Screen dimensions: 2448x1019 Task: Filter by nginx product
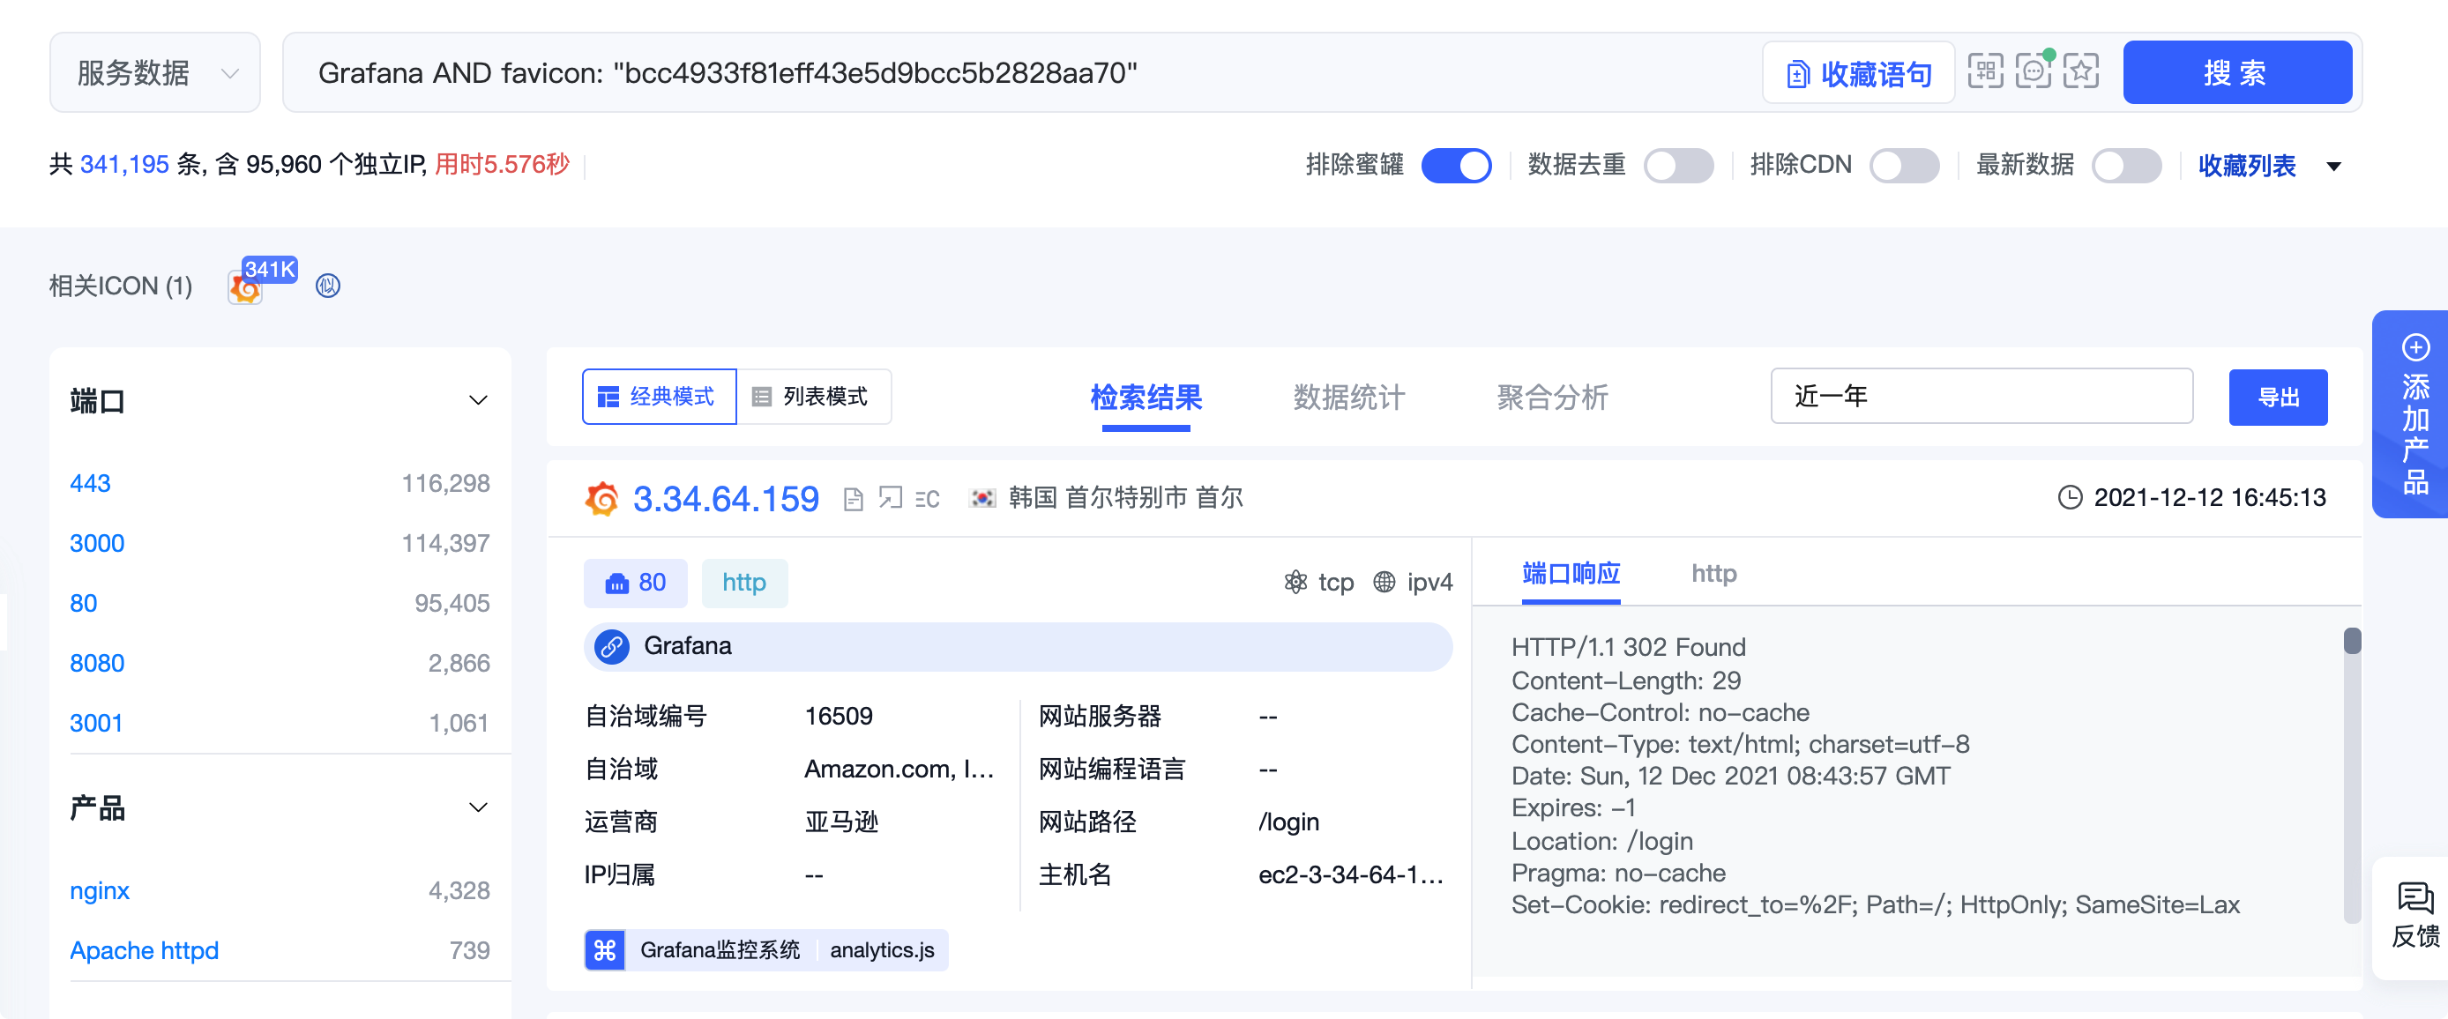point(100,891)
